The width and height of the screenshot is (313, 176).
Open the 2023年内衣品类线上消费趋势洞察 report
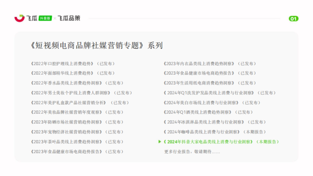click(199, 63)
